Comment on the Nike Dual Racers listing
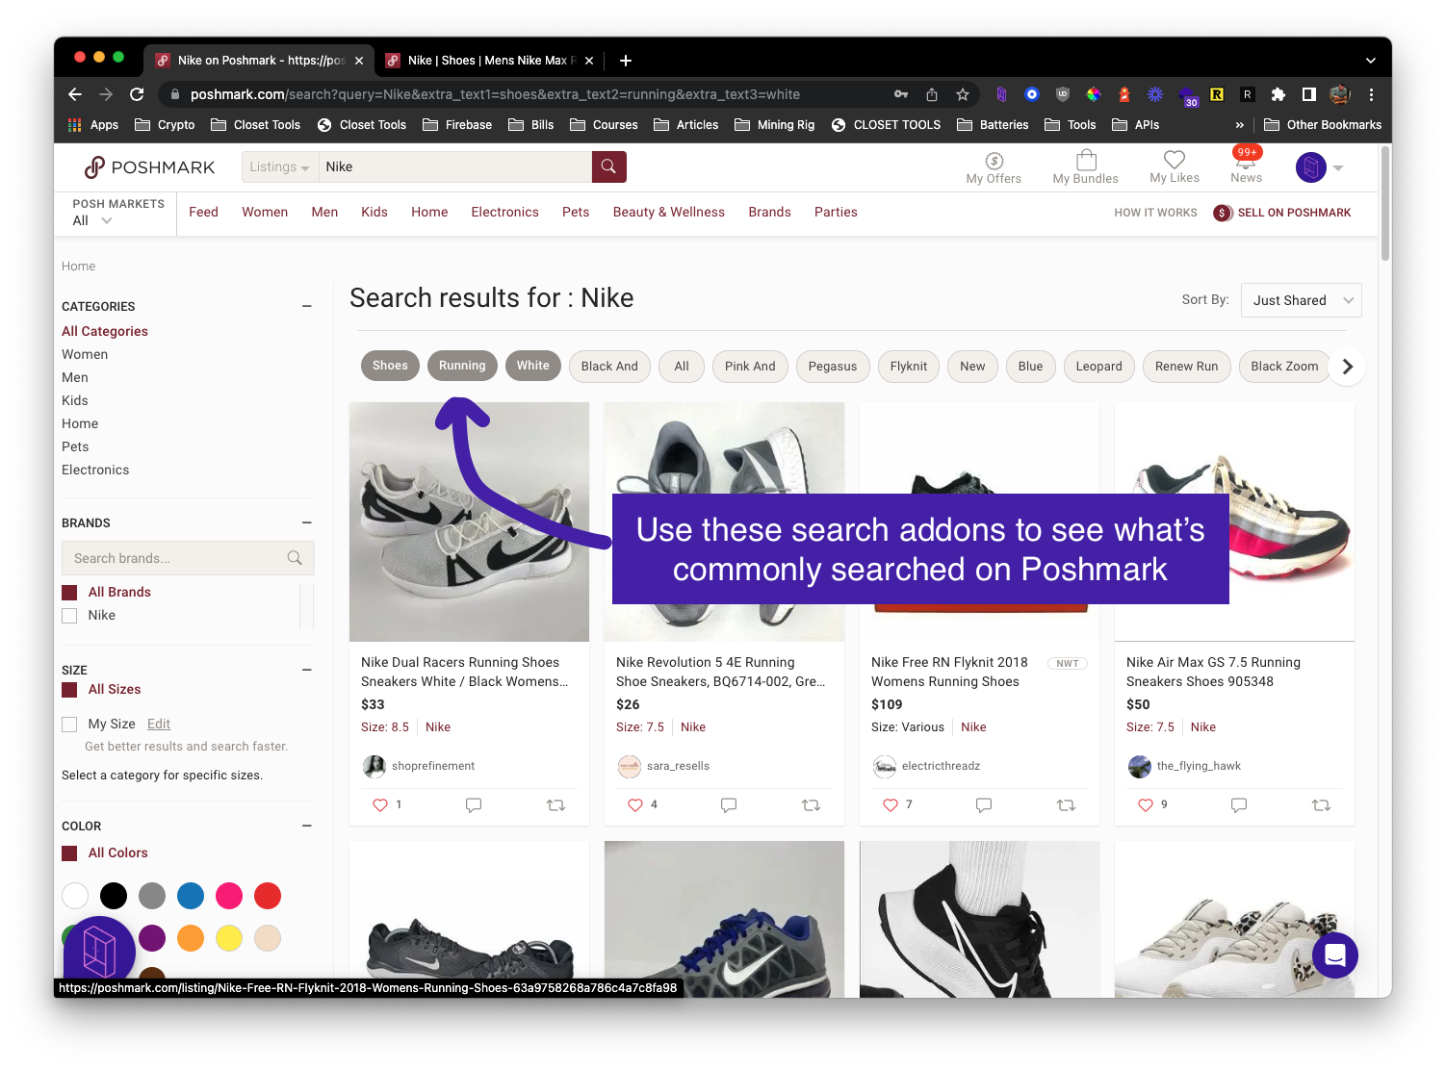Image resolution: width=1446 pixels, height=1069 pixels. click(x=474, y=805)
